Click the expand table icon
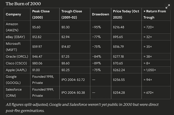Screen dimensions: 174x115 (x=167, y=7)
